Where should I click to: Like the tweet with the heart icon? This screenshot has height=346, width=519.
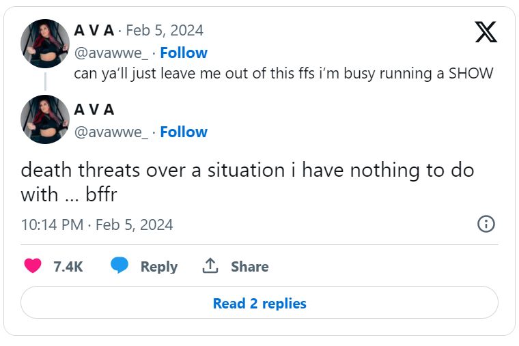pos(33,266)
